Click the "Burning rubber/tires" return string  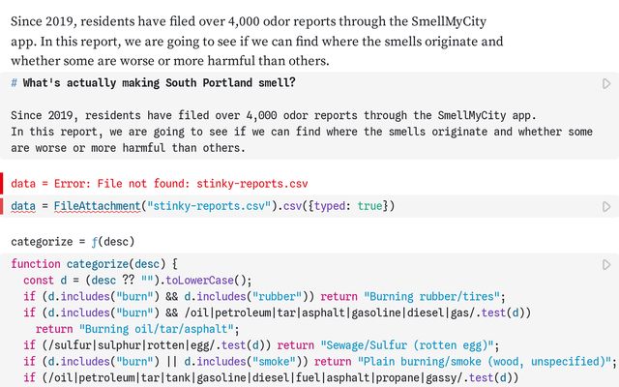(x=432, y=297)
